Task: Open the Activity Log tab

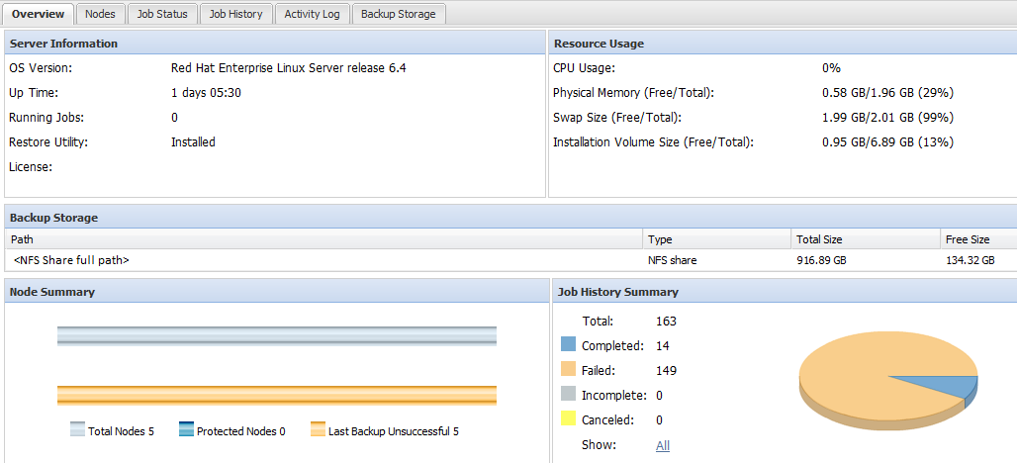Action: point(312,14)
